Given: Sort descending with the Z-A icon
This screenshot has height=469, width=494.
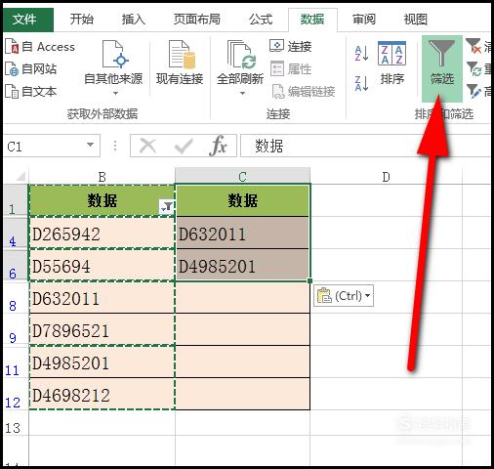Looking at the screenshot, I should (x=362, y=83).
